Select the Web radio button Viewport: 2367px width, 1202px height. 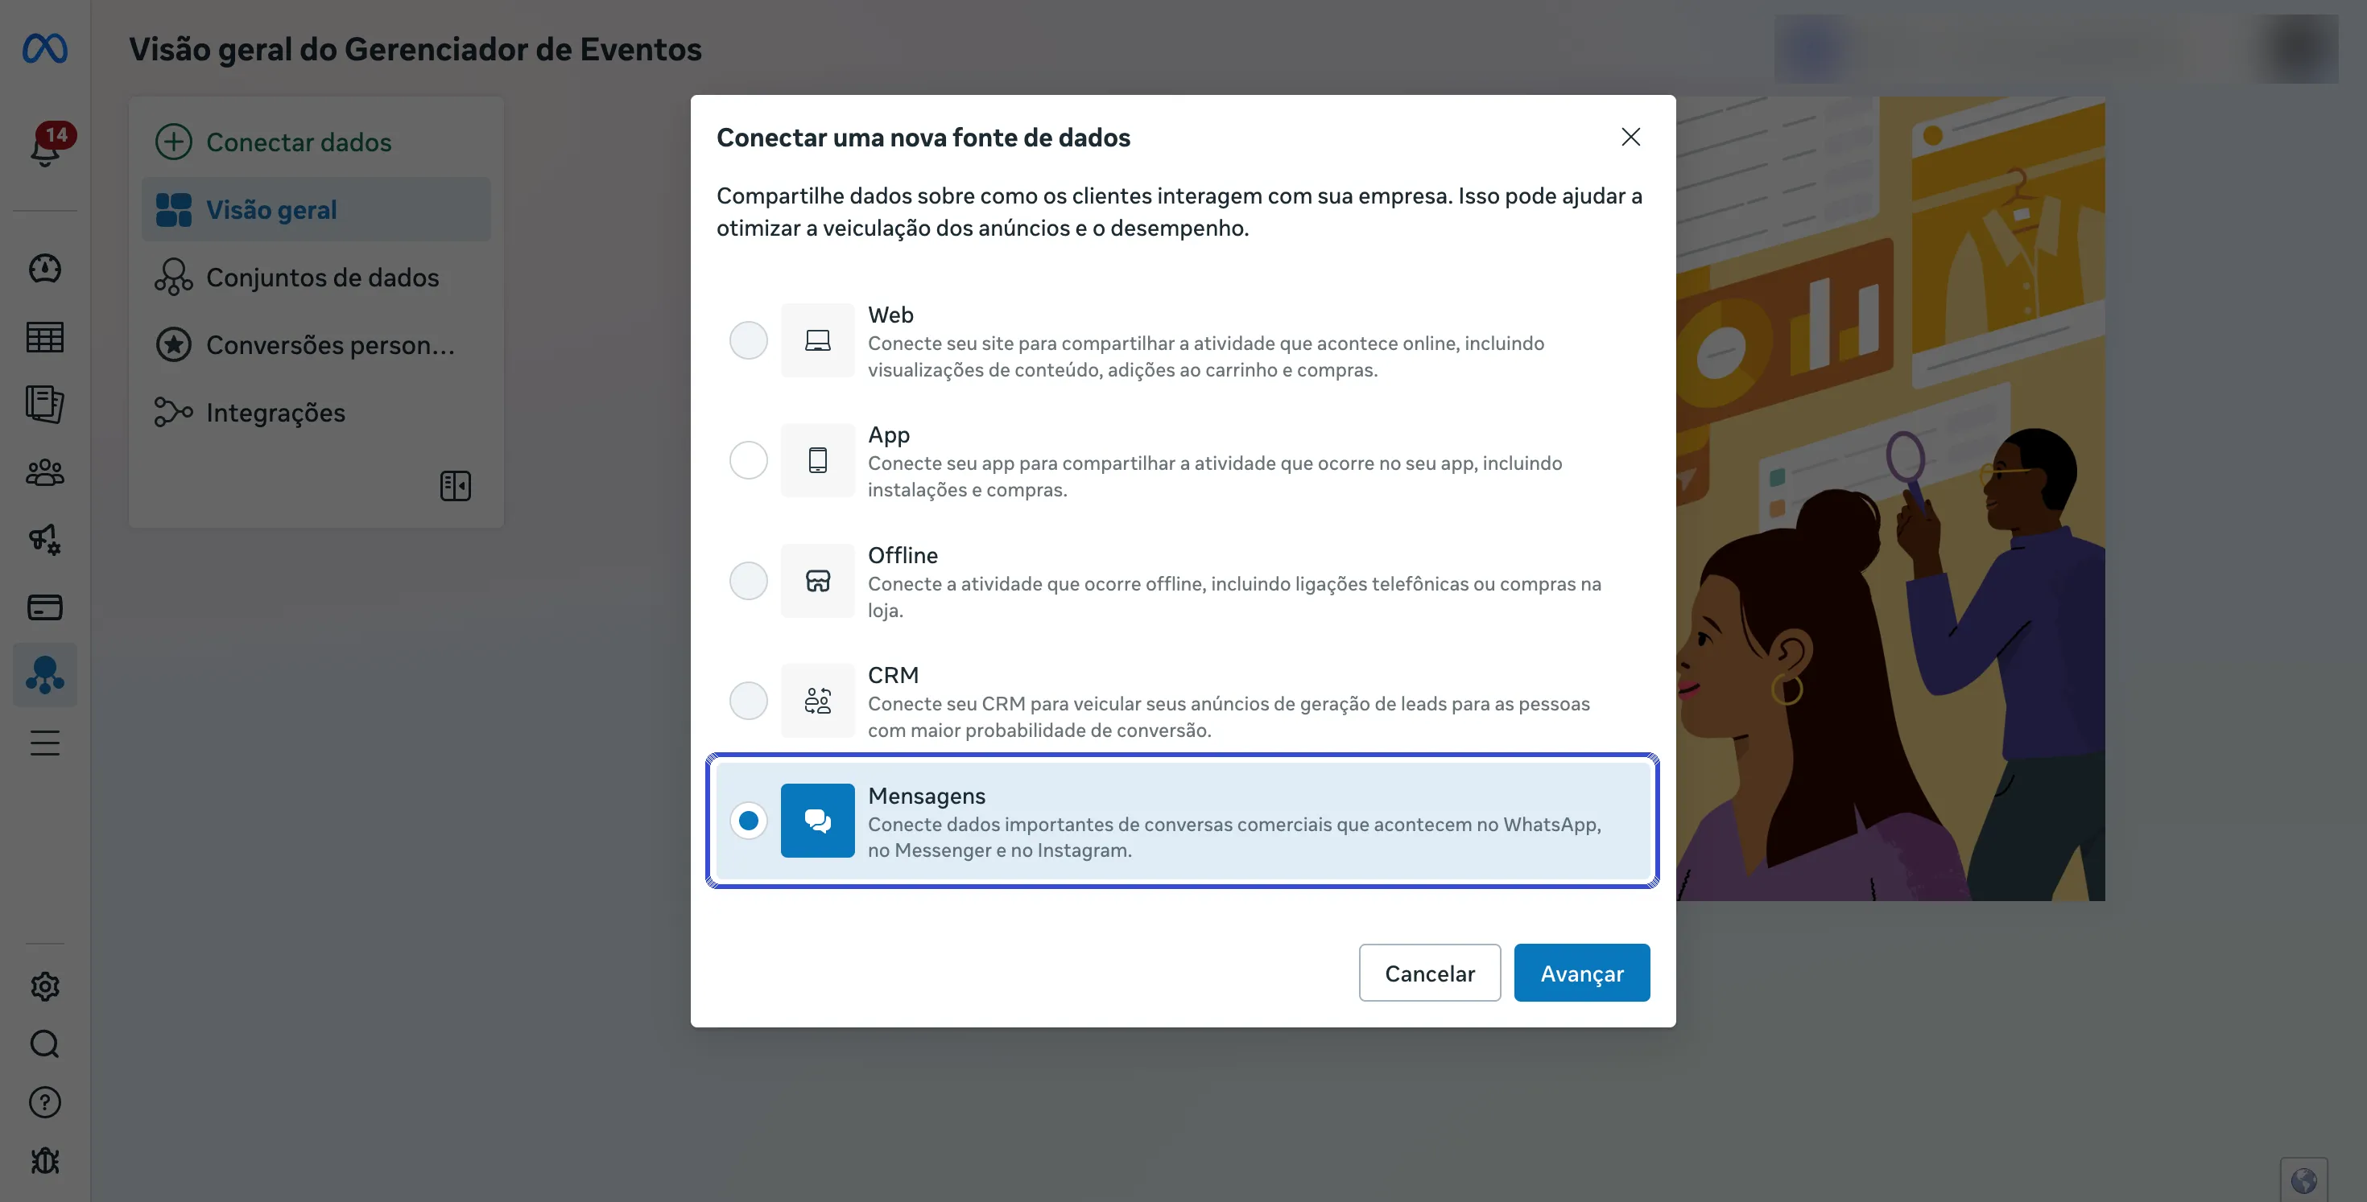pos(749,340)
